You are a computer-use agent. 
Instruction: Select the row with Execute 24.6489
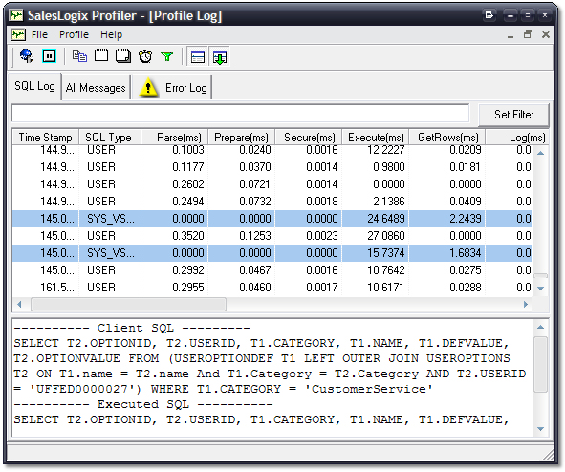point(272,219)
